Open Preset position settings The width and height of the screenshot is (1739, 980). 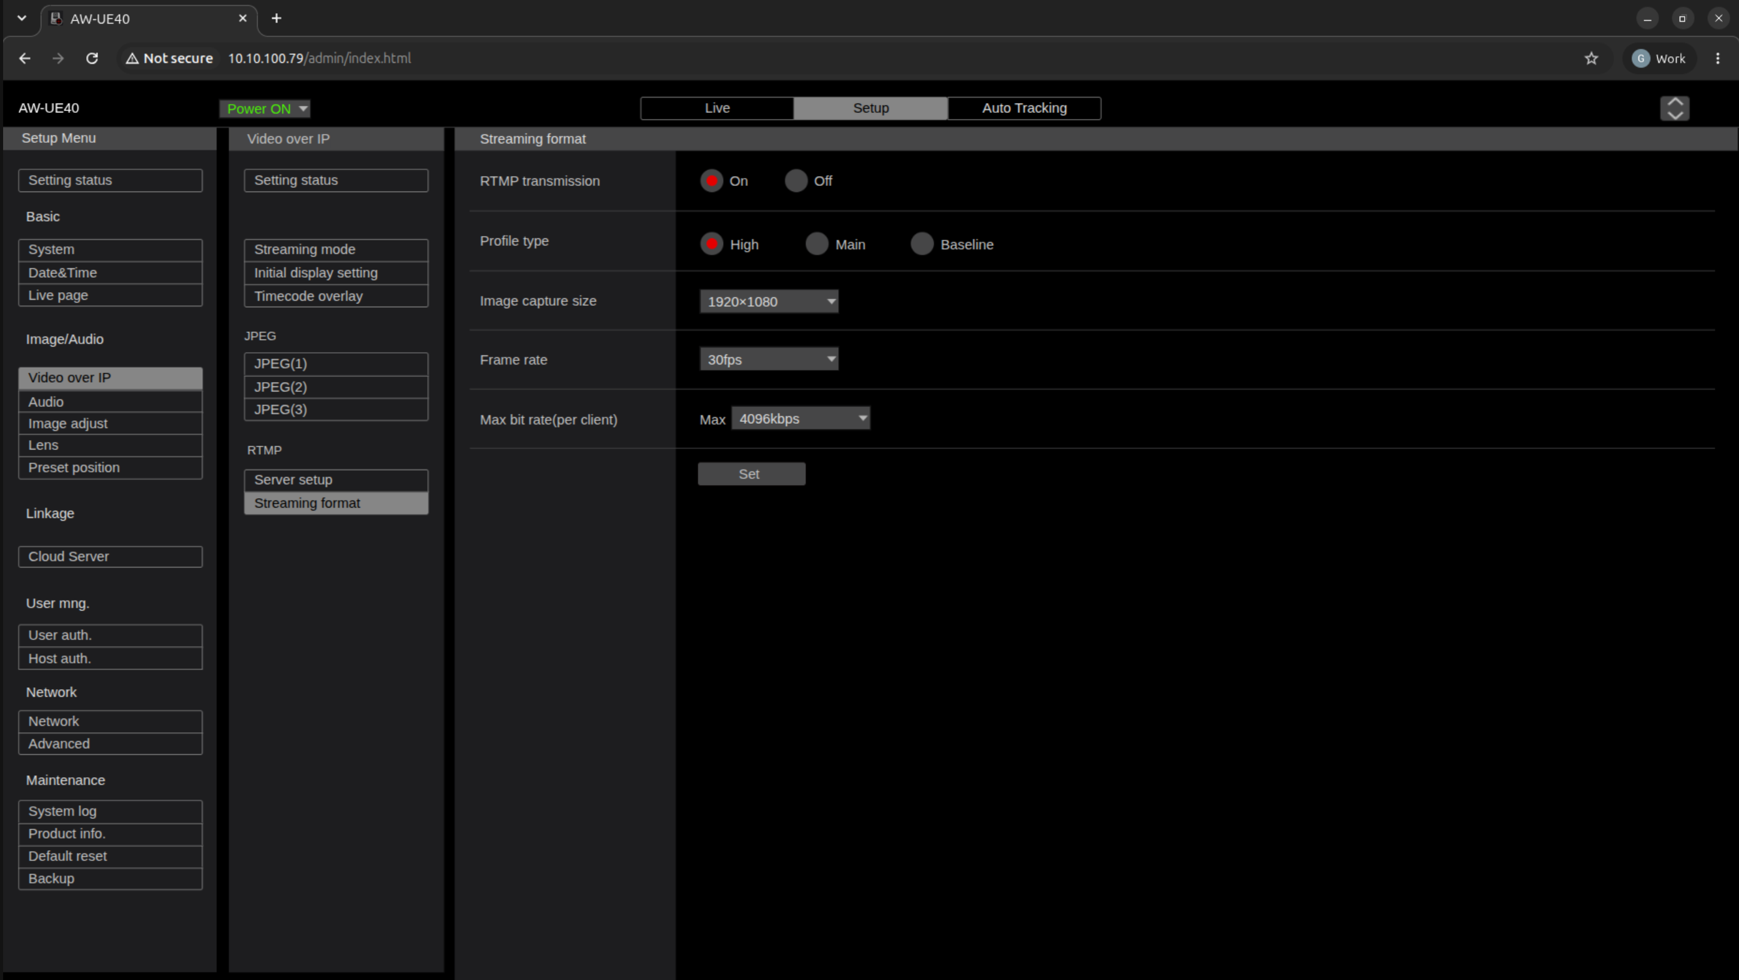[x=110, y=468]
